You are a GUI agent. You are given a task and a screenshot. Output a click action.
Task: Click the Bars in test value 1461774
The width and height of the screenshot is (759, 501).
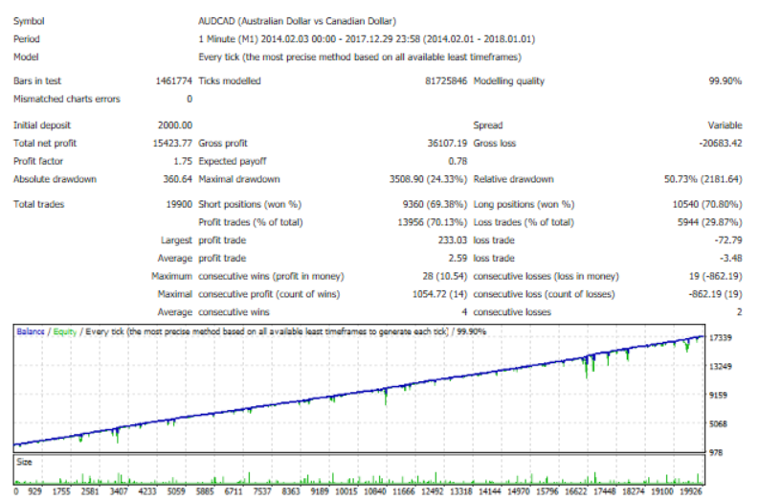click(174, 80)
